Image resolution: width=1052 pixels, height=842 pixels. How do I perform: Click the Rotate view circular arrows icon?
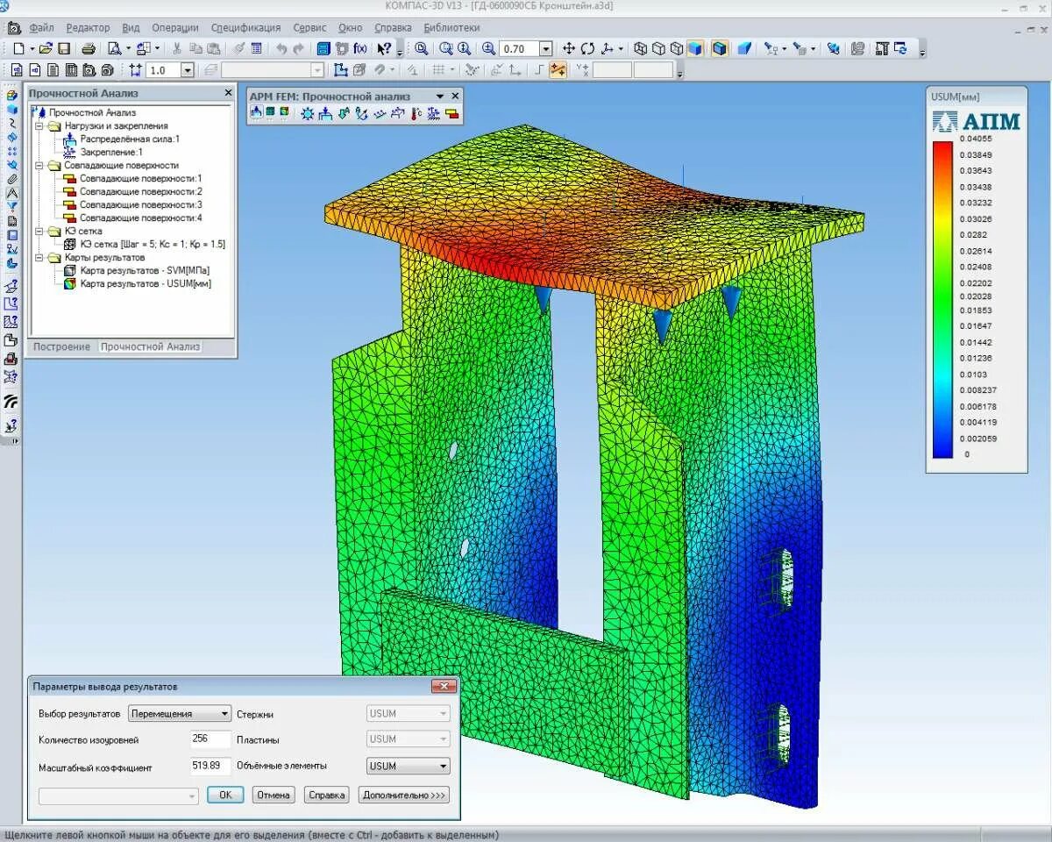coord(587,49)
